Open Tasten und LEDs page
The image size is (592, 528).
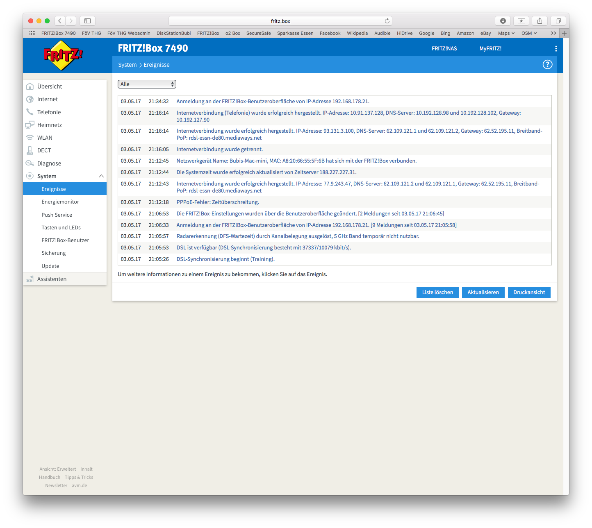[61, 227]
